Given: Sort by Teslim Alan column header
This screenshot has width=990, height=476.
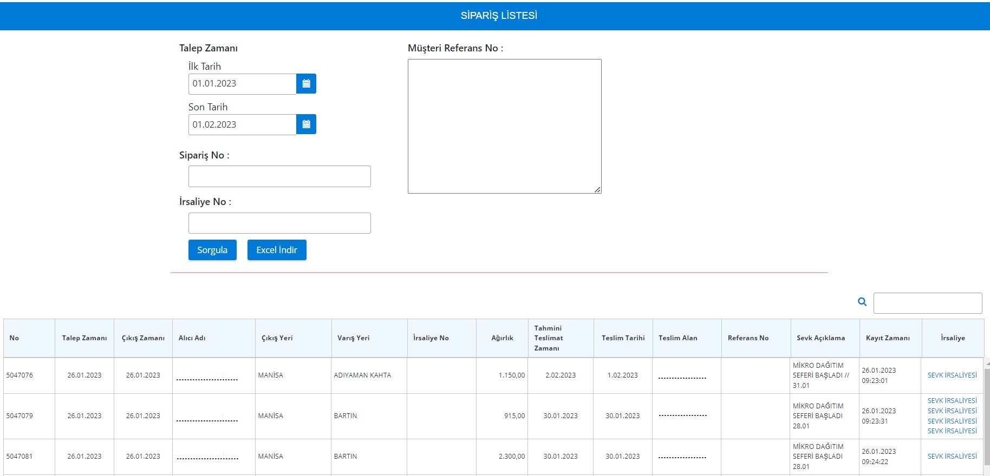Looking at the screenshot, I should click(x=687, y=338).
